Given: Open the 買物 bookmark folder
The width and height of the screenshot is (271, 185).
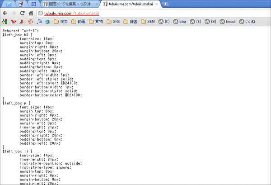Looking at the screenshot, I should pyautogui.click(x=96, y=22).
